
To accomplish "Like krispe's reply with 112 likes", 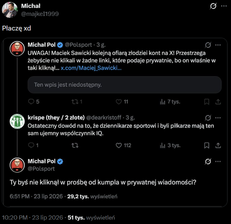I will pos(123,145).
